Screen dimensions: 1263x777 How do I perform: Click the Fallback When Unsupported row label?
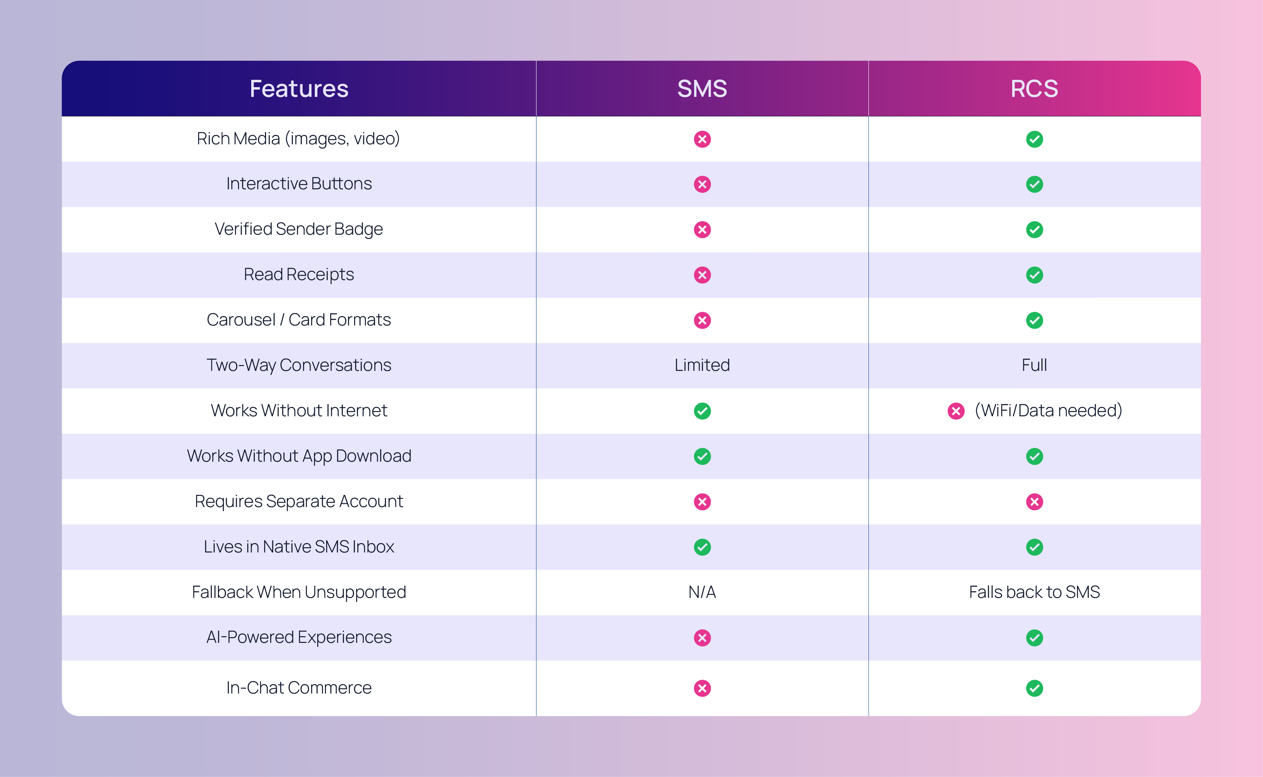299,592
